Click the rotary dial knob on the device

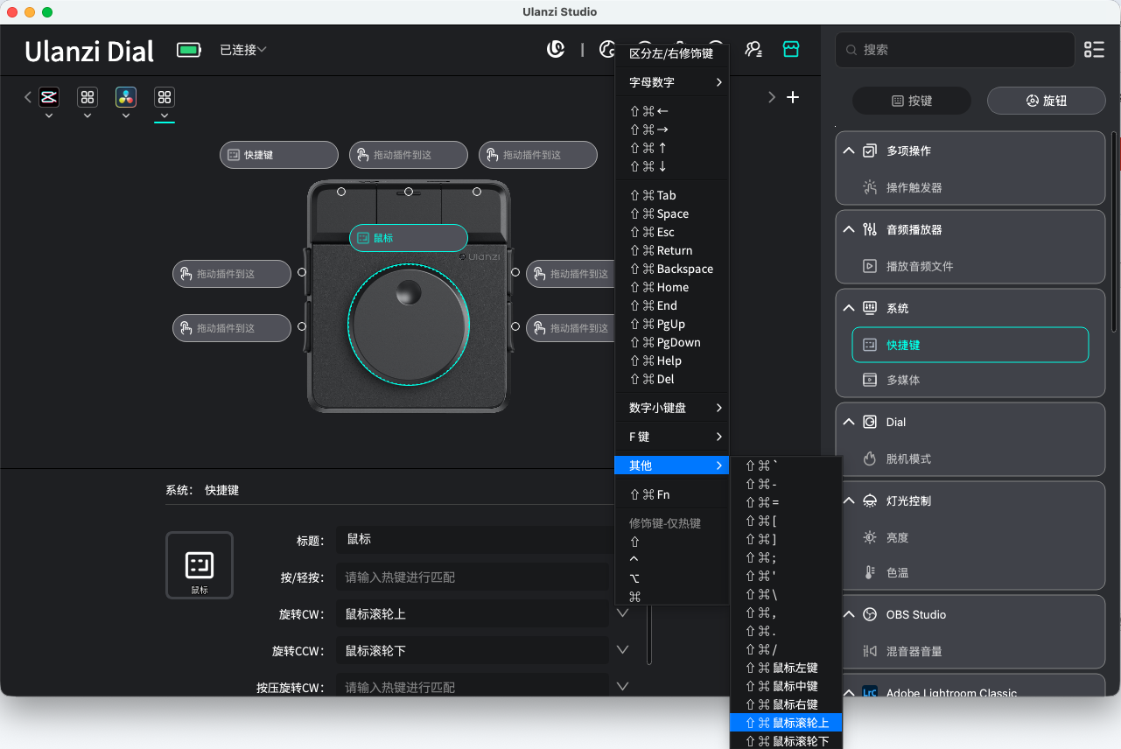pos(409,325)
